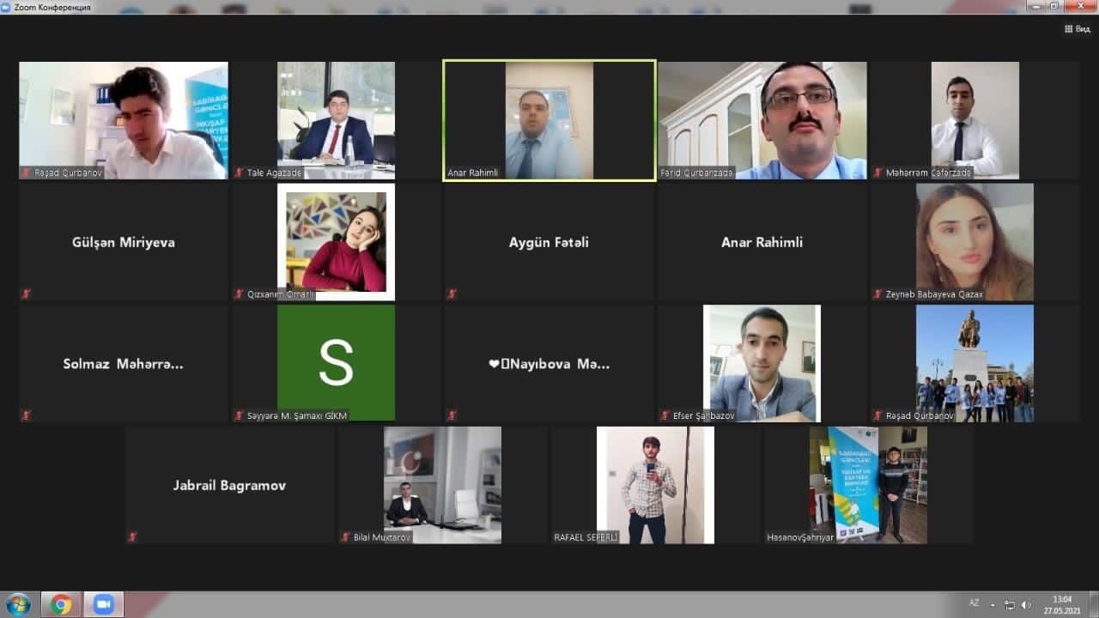This screenshot has width=1099, height=618.
Task: Click the network icon in system tray
Action: (x=1010, y=604)
